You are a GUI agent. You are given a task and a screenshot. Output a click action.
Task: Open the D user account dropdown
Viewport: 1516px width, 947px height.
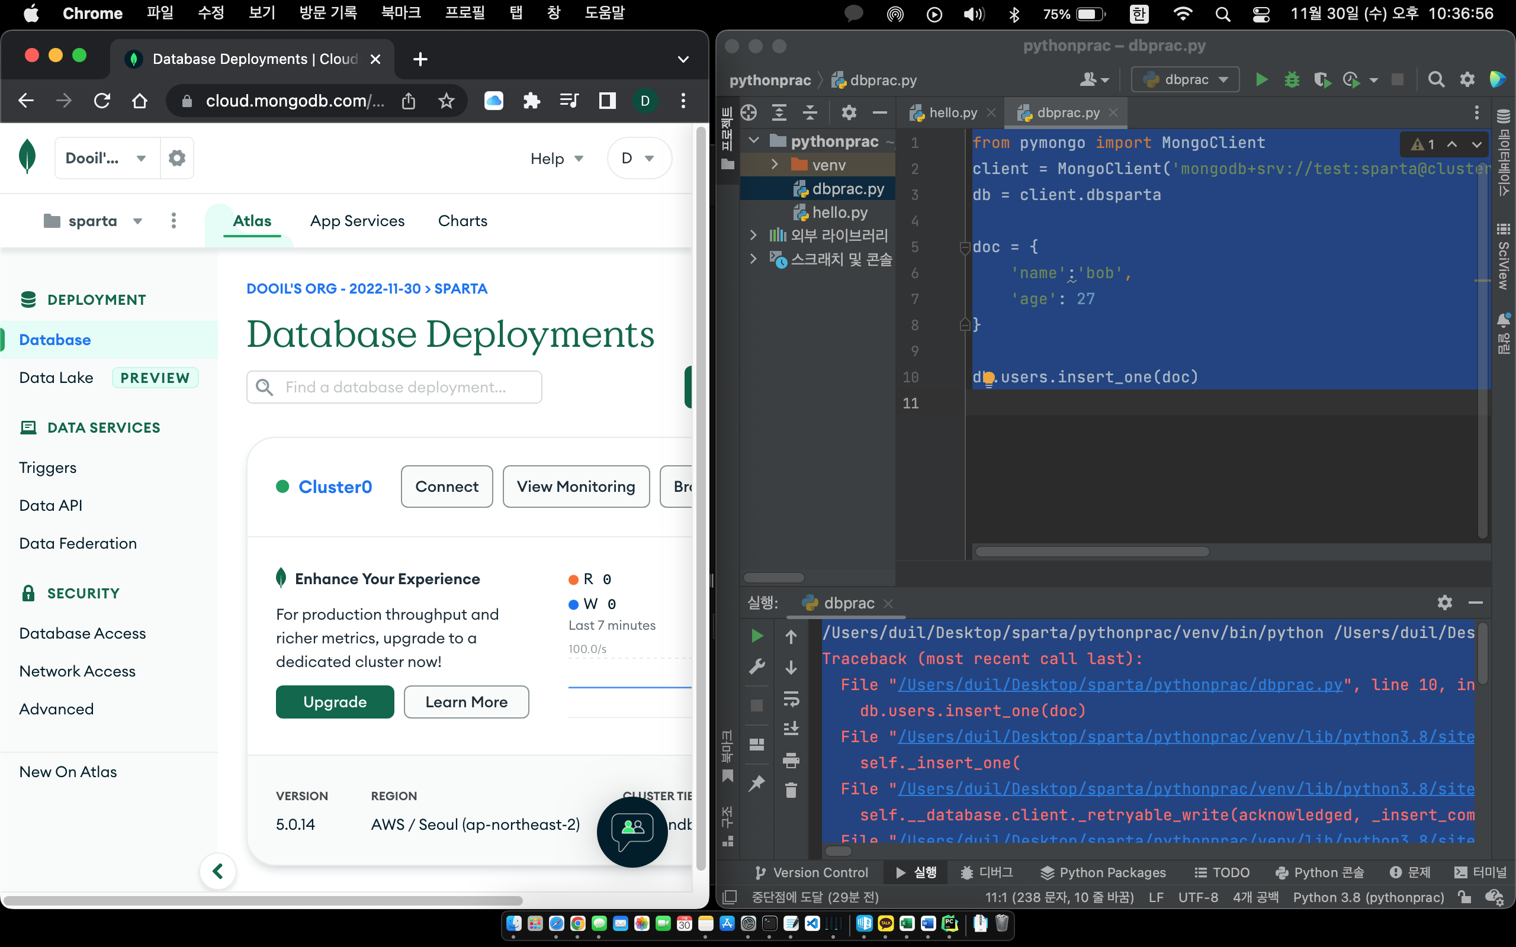pyautogui.click(x=638, y=158)
